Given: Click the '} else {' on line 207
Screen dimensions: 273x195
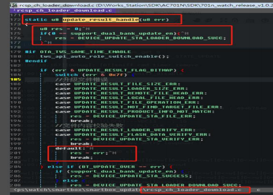Looking at the screenshot, I should 70,181.
